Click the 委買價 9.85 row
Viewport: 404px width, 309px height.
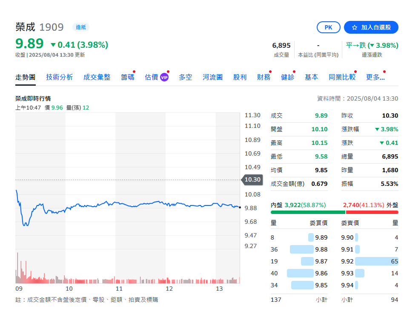(x=299, y=285)
